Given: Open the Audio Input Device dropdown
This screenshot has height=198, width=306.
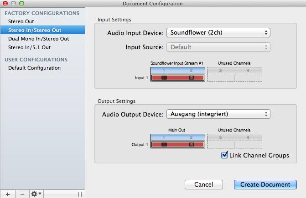Looking at the screenshot, I should click(218, 32).
